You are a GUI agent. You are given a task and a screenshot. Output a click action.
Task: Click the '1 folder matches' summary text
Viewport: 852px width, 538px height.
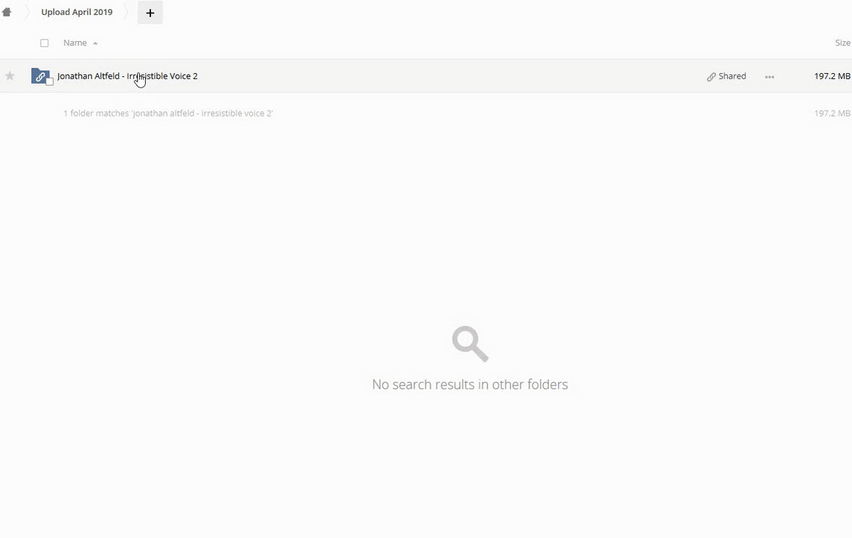click(x=168, y=114)
